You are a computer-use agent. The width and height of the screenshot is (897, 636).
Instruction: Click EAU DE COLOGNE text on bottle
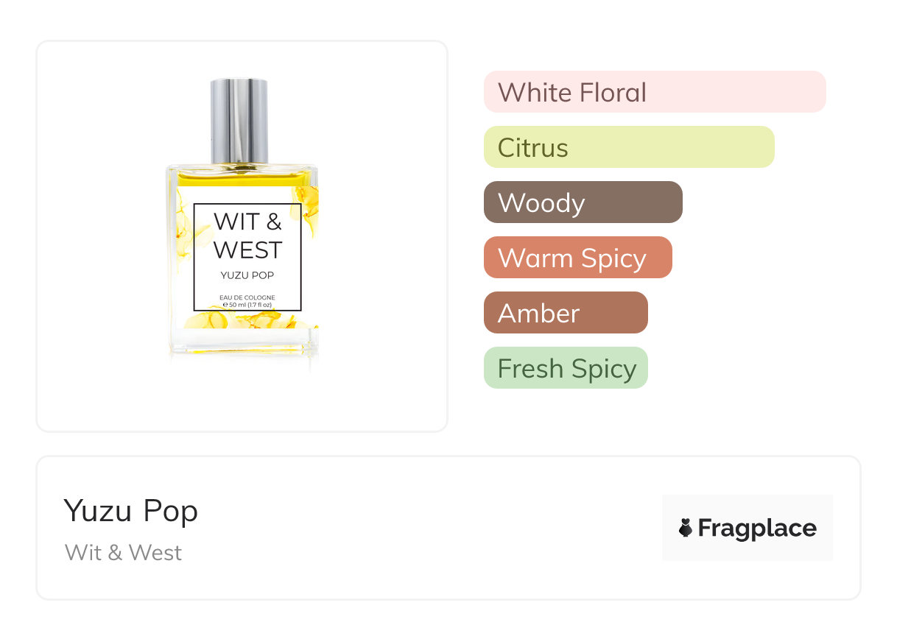tap(247, 297)
